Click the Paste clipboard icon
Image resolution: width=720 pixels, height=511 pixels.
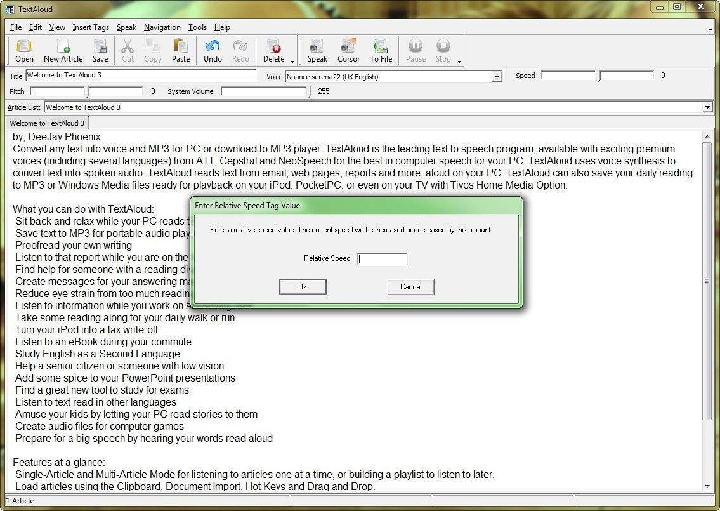(180, 51)
